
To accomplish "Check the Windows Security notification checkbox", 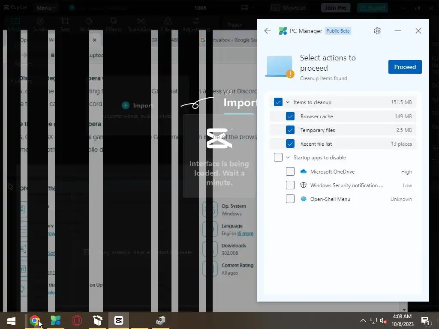I will point(290,185).
